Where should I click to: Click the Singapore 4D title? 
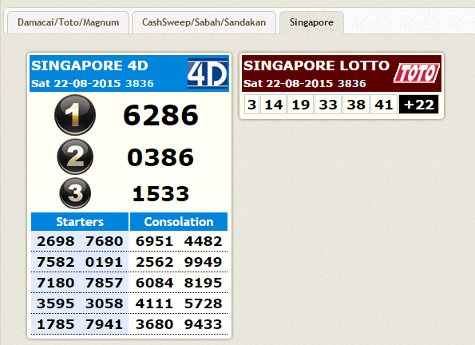coord(89,65)
